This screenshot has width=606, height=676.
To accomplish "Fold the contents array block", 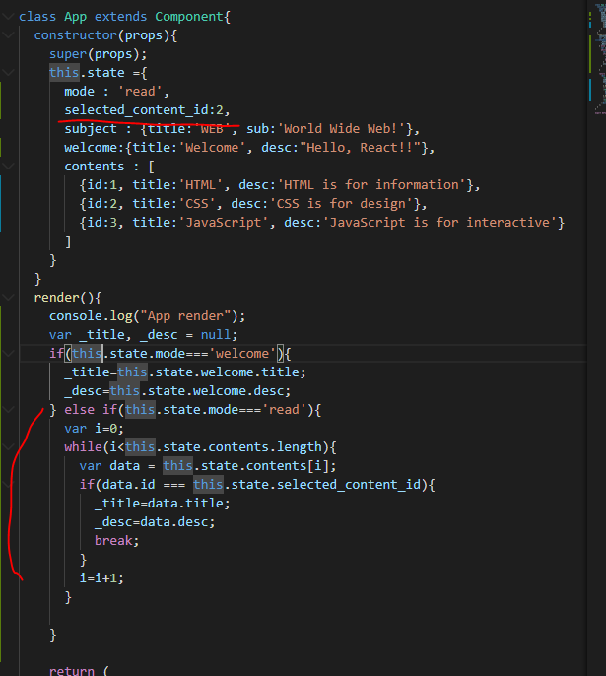I will pyautogui.click(x=8, y=166).
